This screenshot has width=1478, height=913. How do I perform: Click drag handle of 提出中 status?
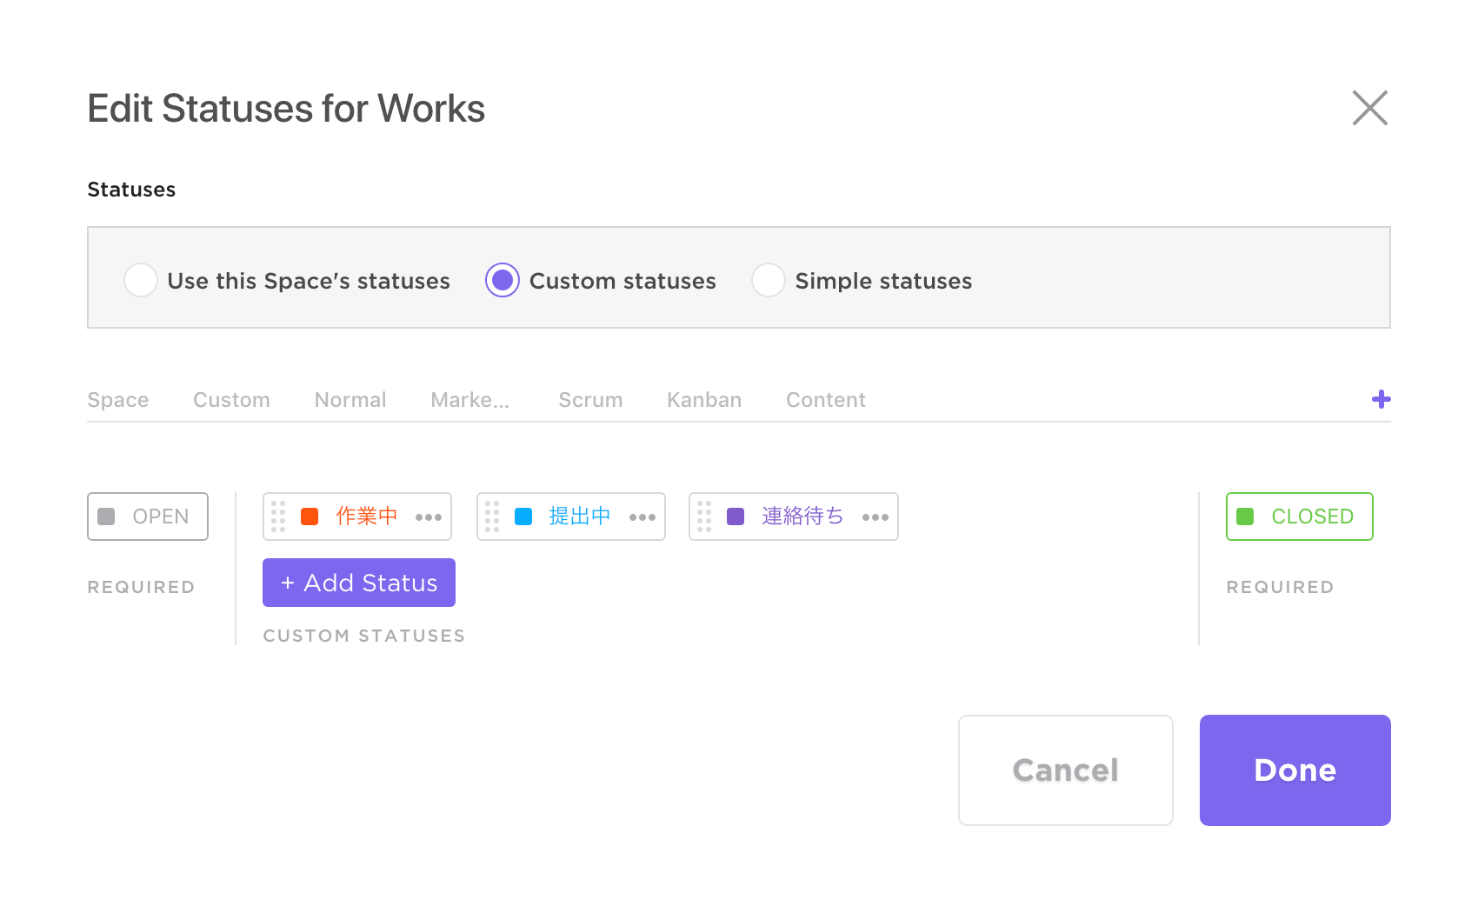click(x=492, y=516)
